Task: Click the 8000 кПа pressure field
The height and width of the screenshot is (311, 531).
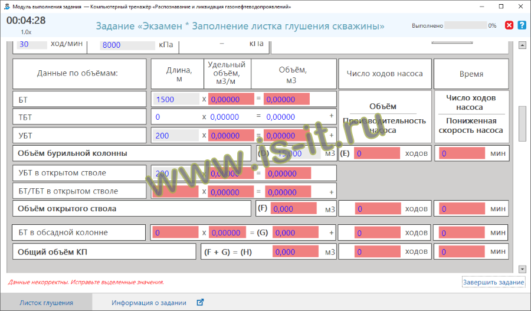Action: [127, 45]
